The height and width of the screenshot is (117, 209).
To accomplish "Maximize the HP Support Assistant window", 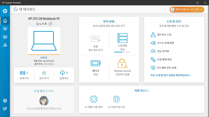I will tap(198, 3).
